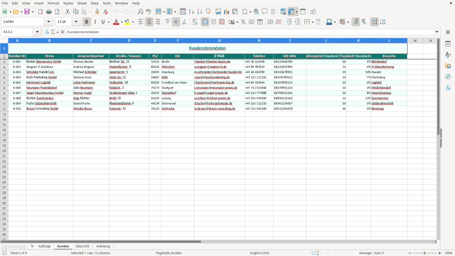
Task: Click 100% zoom level indicator
Action: point(449,253)
